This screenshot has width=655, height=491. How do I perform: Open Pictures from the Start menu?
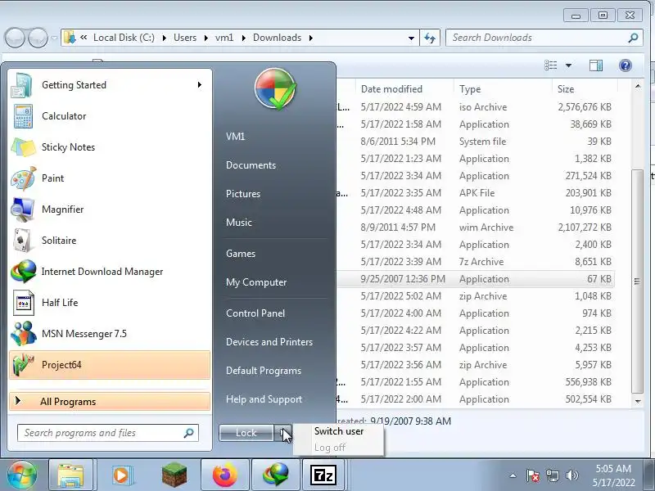point(243,194)
